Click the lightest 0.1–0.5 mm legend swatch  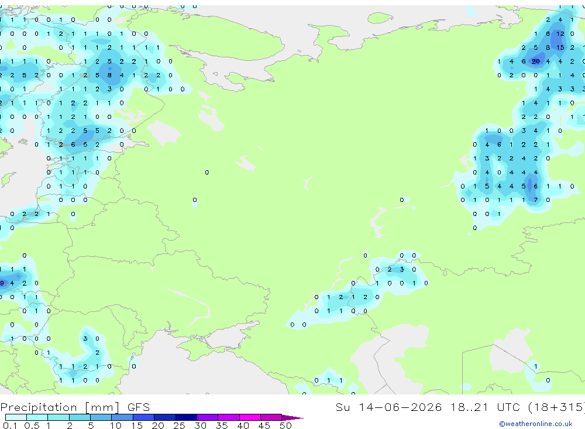pyautogui.click(x=16, y=417)
